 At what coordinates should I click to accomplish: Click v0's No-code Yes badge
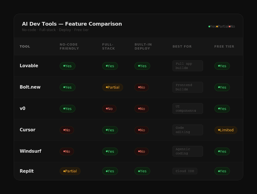pyautogui.click(x=67, y=109)
